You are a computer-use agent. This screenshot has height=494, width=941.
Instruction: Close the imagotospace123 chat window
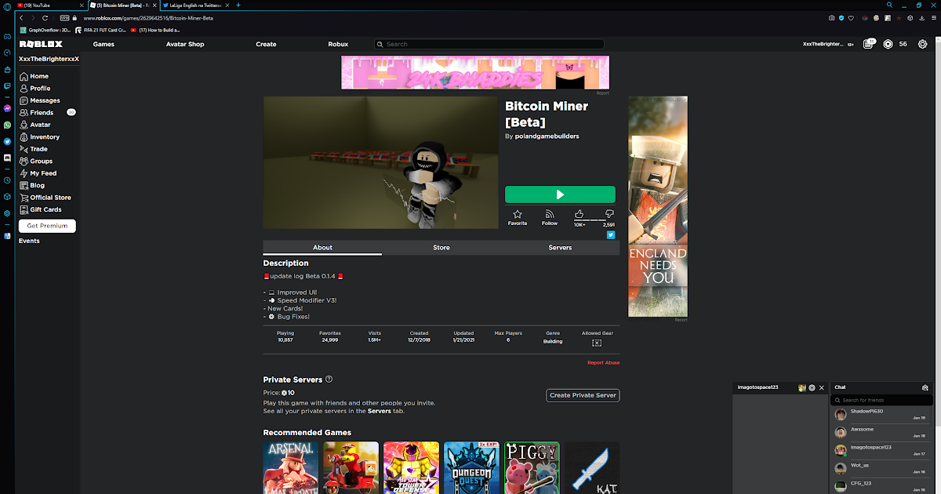pos(822,387)
